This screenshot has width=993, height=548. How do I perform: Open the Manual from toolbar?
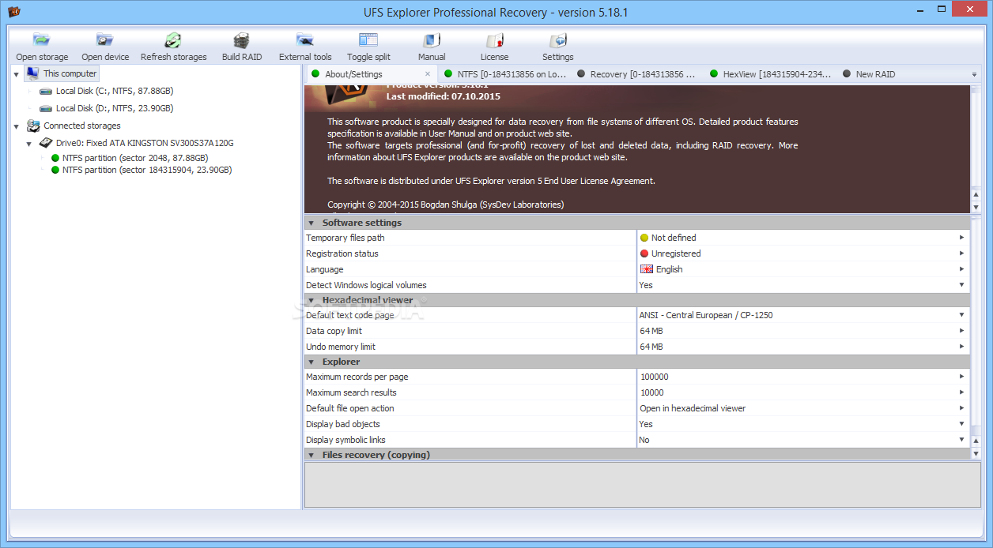pyautogui.click(x=432, y=40)
